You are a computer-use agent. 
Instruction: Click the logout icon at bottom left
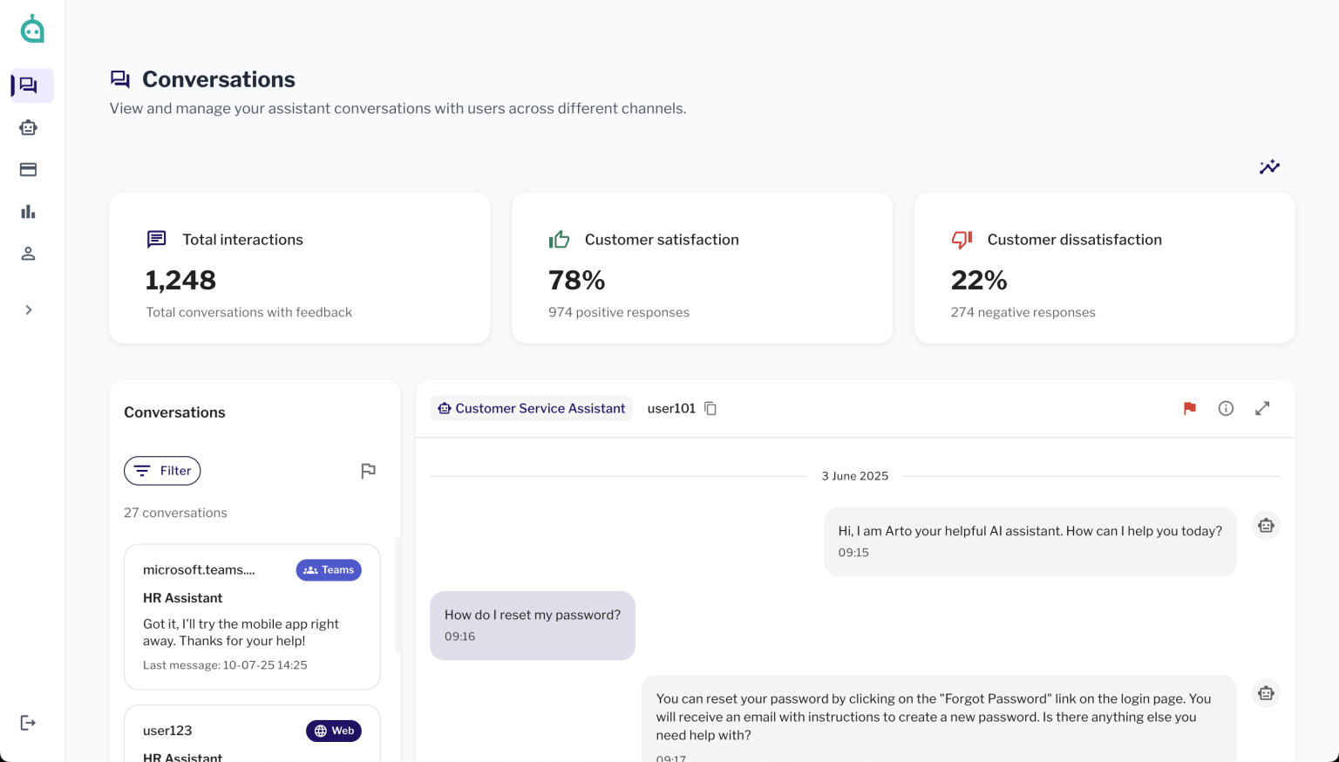click(28, 722)
